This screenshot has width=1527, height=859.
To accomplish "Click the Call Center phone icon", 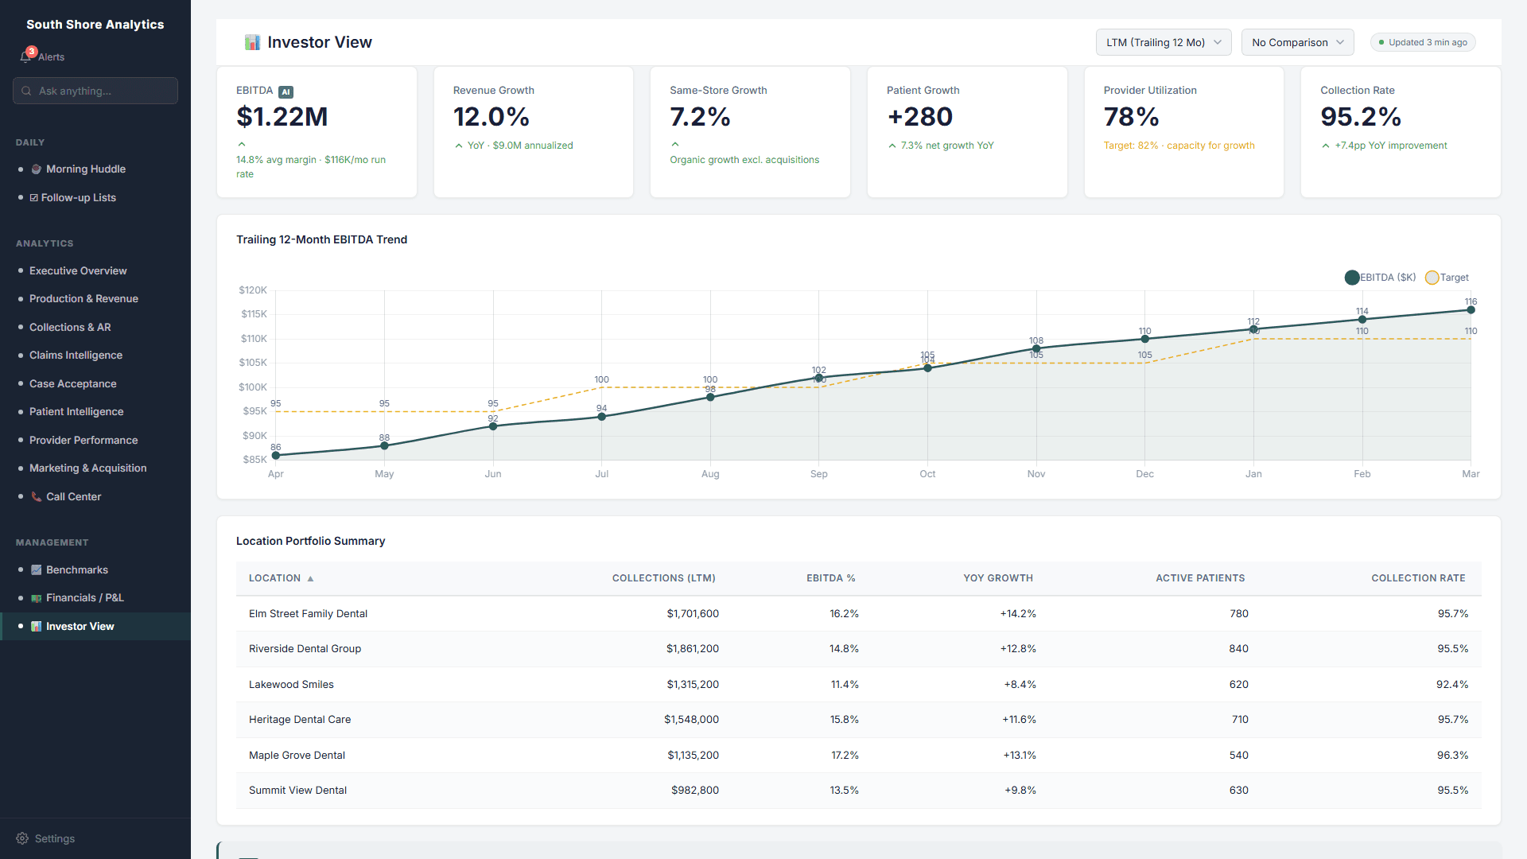I will [36, 497].
